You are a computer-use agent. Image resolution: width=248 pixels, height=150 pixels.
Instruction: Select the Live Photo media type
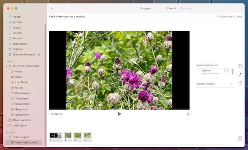point(20,82)
